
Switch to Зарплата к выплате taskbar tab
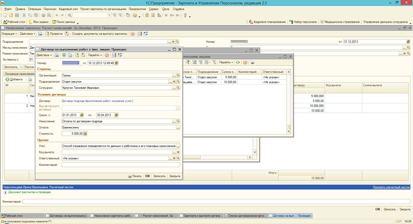tap(201, 216)
